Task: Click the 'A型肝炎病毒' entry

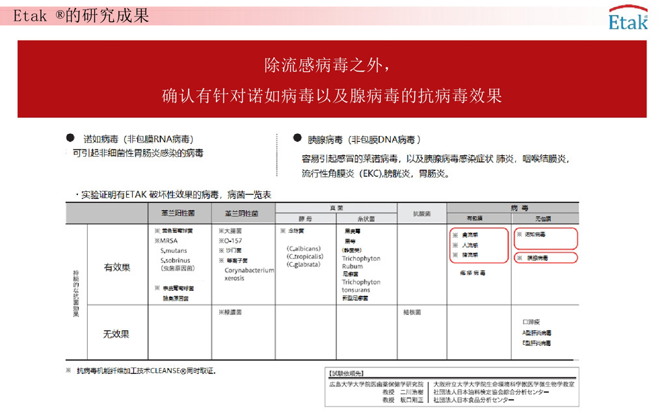Action: tap(537, 333)
